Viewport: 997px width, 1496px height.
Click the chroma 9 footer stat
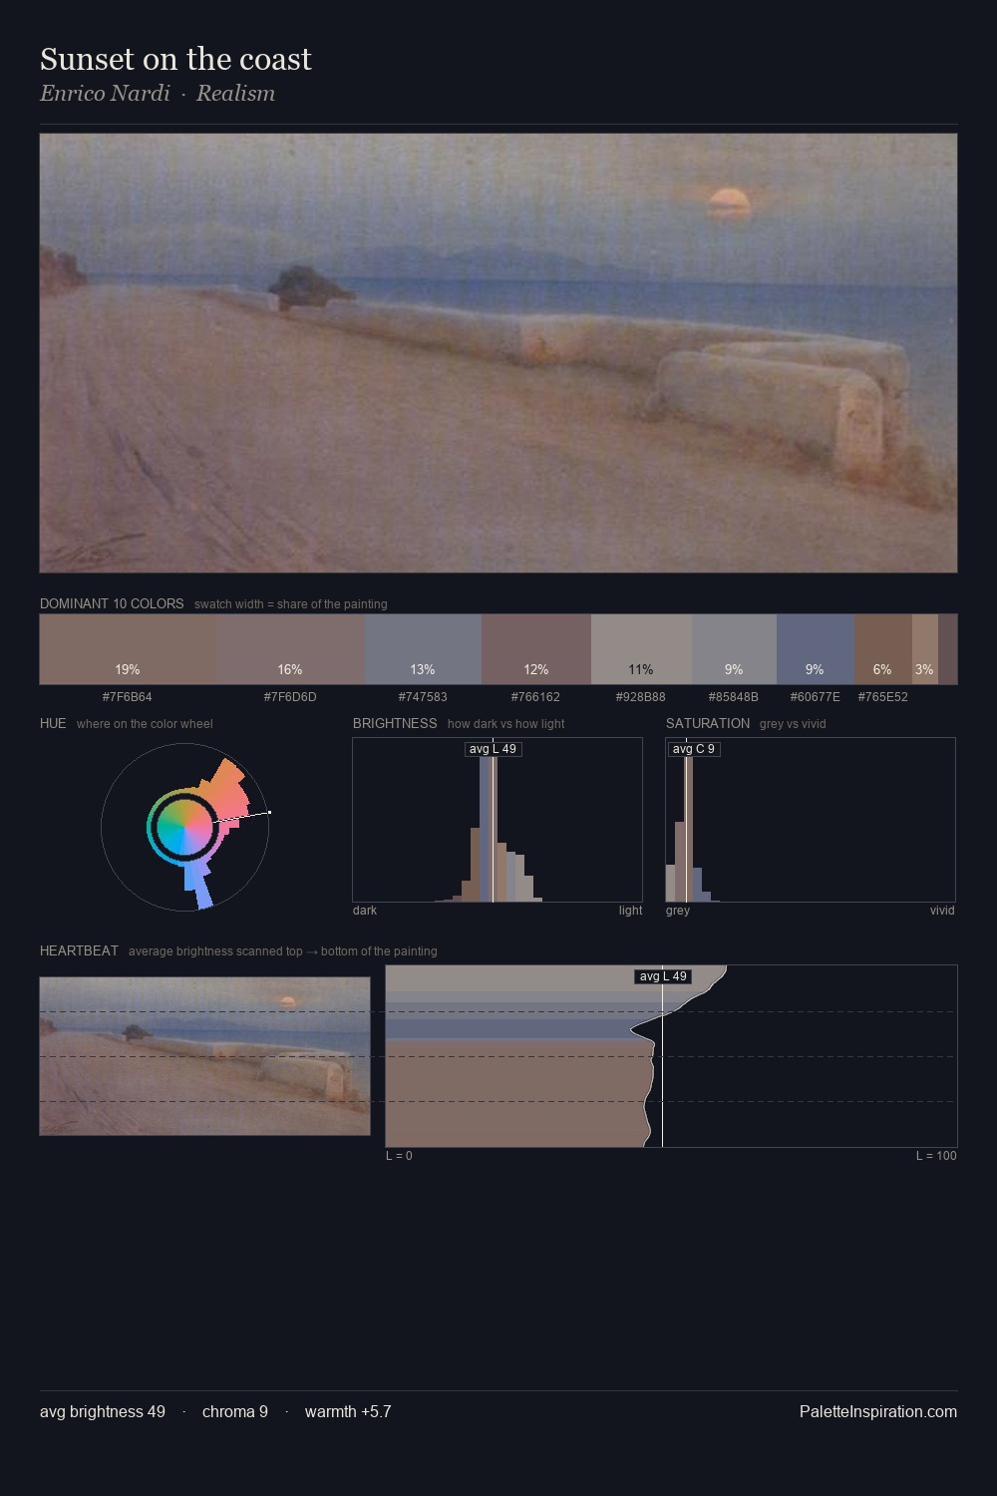[235, 1411]
